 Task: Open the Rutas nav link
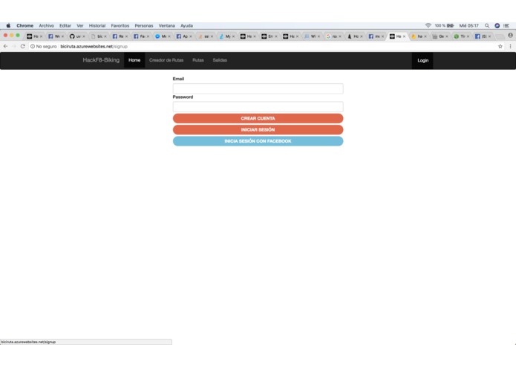pos(198,60)
